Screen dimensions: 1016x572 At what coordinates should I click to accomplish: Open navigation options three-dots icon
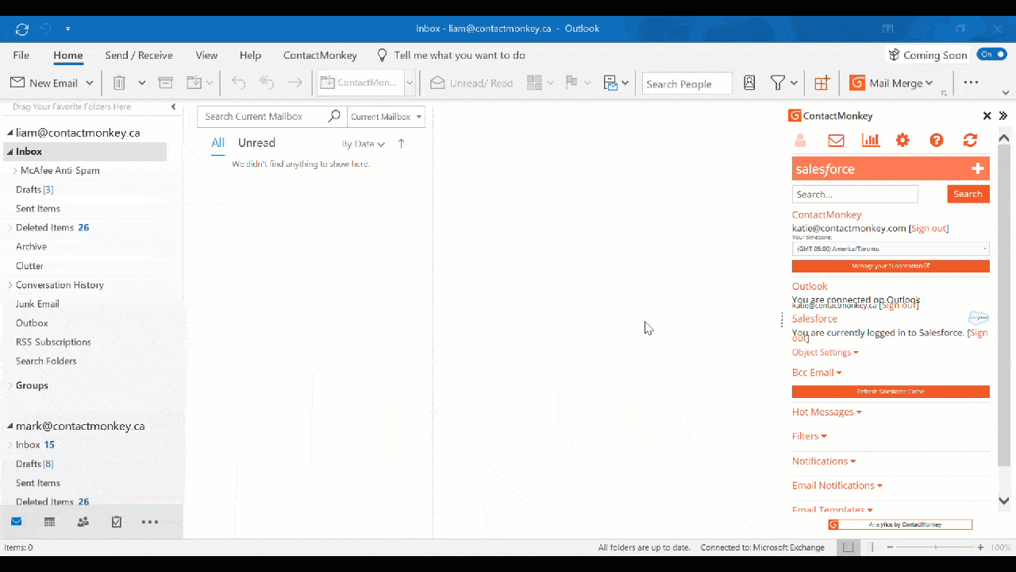coord(150,522)
